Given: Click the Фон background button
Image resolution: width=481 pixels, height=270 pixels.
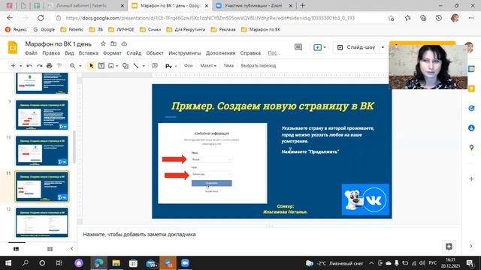Looking at the screenshot, I should click(188, 66).
